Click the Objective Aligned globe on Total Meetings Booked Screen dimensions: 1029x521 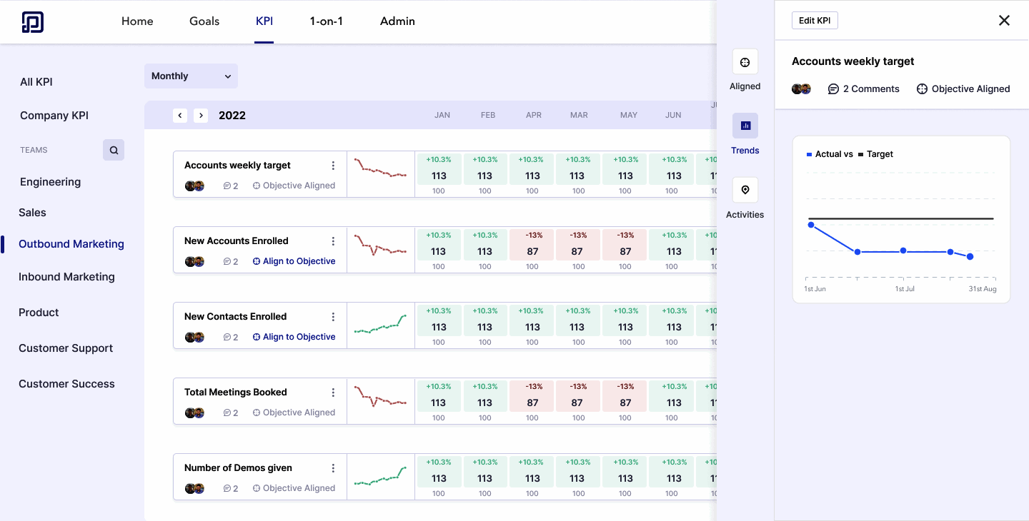click(x=257, y=412)
